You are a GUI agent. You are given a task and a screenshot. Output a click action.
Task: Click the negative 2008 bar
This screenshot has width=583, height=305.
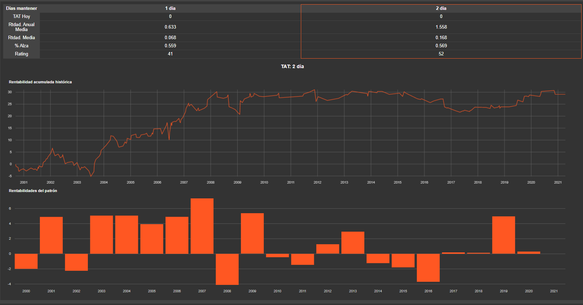227,269
